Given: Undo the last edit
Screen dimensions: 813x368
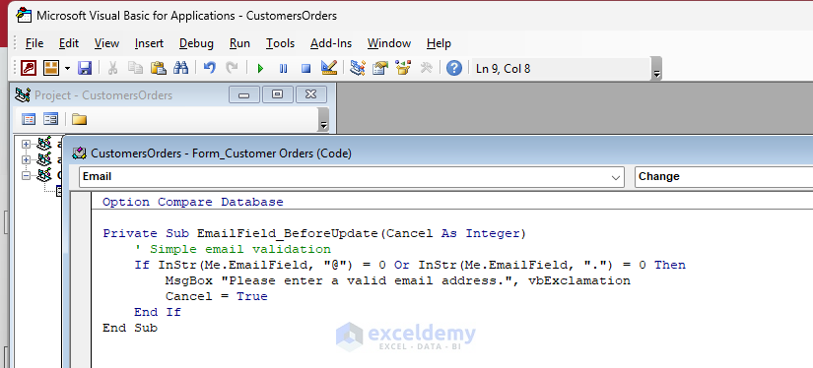Looking at the screenshot, I should (210, 68).
